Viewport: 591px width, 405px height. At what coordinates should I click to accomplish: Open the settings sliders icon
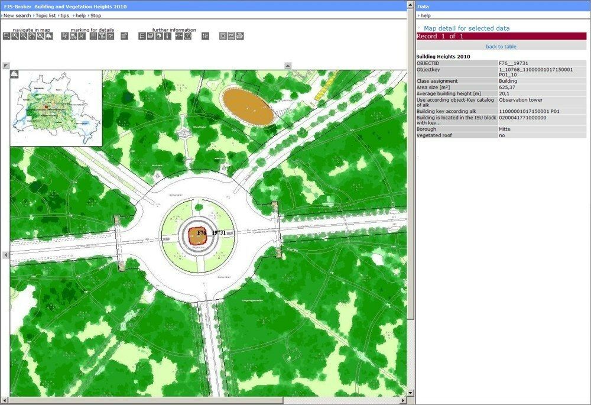tap(205, 36)
